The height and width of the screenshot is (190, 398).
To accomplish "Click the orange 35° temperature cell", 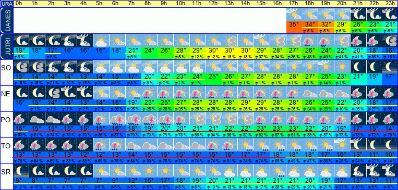I will [294, 25].
